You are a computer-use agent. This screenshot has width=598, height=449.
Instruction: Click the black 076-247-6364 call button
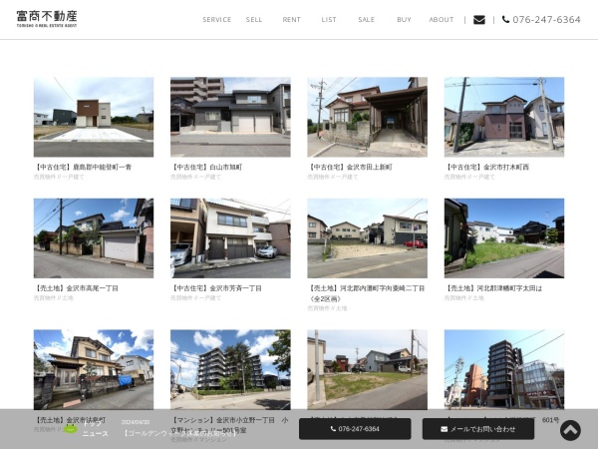355,429
